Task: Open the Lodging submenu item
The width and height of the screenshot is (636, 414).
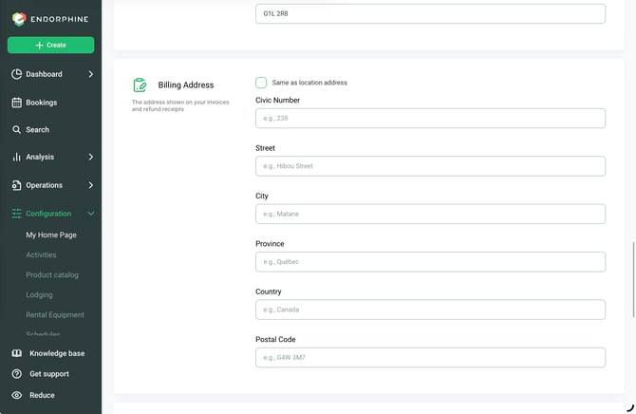Action: tap(39, 294)
